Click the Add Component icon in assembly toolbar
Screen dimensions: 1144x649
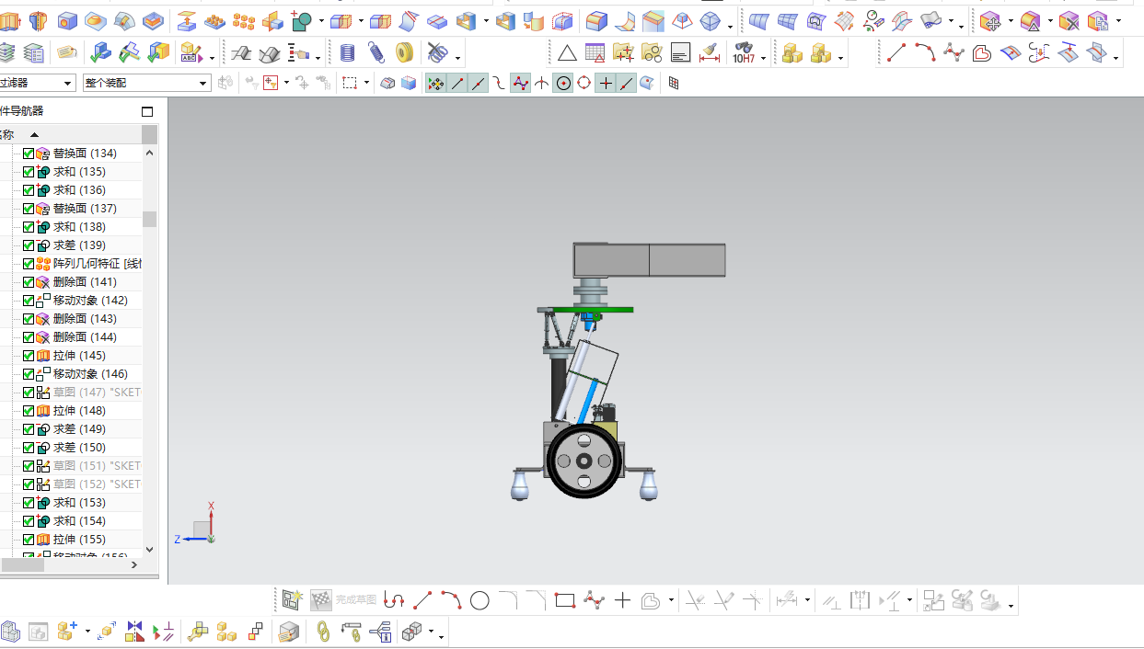(x=67, y=632)
